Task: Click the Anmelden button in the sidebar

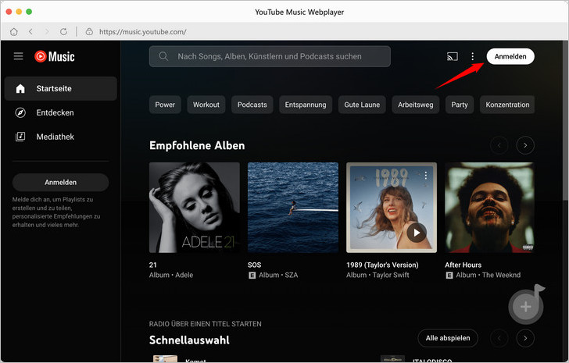Action: pyautogui.click(x=61, y=182)
